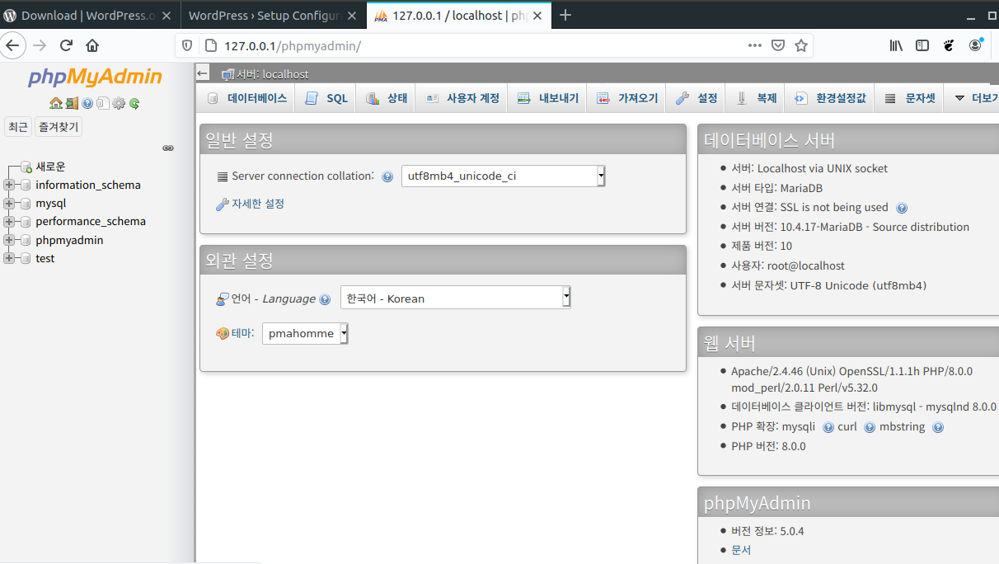Save page to Pocket icon
This screenshot has height=564, width=999.
click(778, 45)
